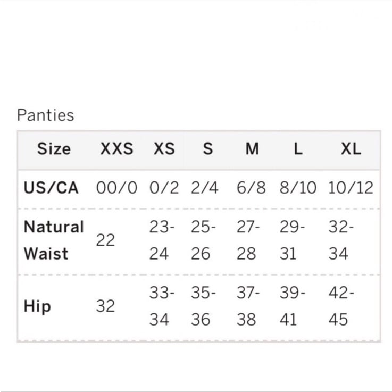Screen dimensions: 392x392
Task: Click the US/CA row label
Action: (x=52, y=188)
